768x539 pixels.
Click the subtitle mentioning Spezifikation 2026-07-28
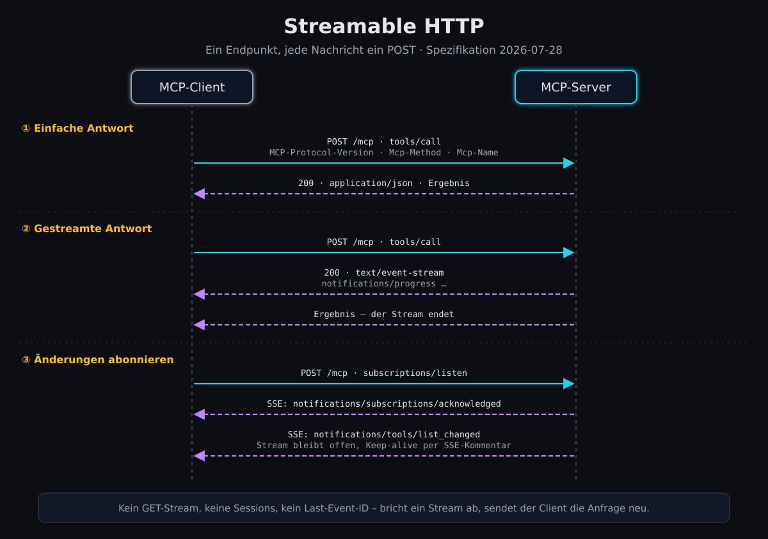[x=384, y=50]
